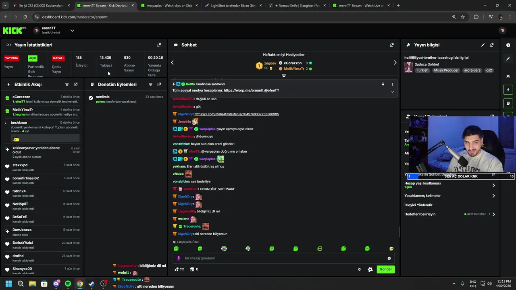Open x.com muhallfmd status link in chat
Image resolution: width=516 pixels, height=290 pixels.
pyautogui.click(x=237, y=114)
